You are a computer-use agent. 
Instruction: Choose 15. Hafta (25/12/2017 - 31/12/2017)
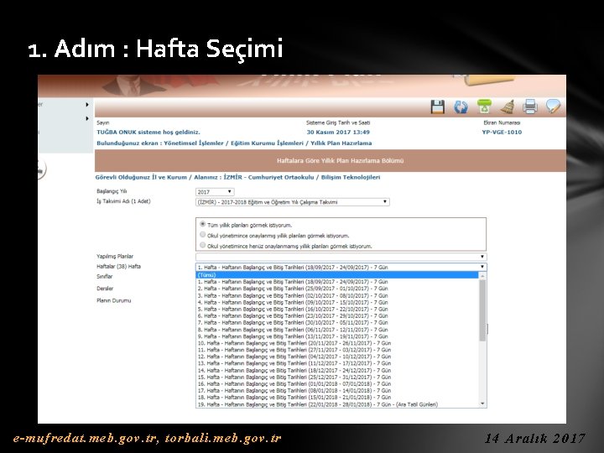[337, 377]
